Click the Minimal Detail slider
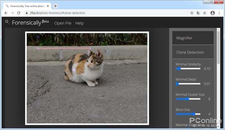This screenshot has height=130, width=225. point(188,84)
